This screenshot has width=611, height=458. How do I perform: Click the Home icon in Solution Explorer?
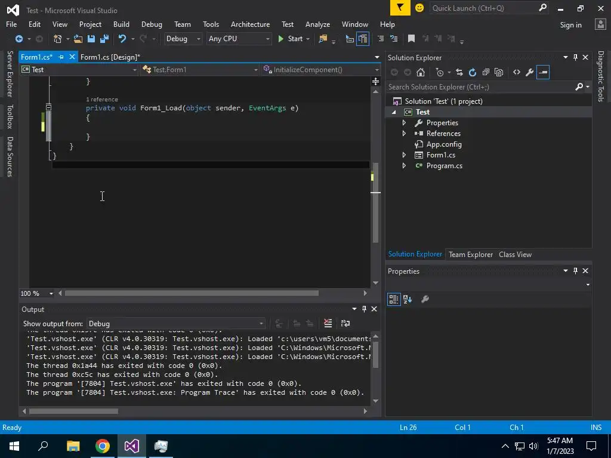coord(421,72)
